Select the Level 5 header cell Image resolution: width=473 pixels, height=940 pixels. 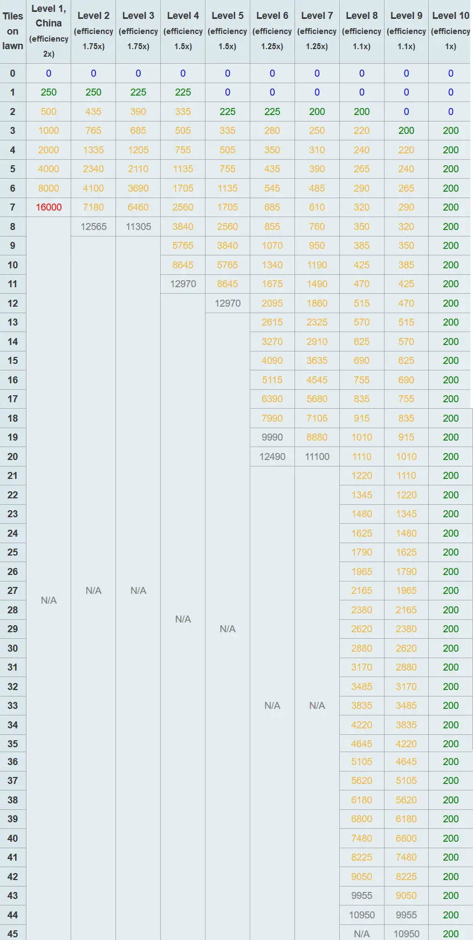pyautogui.click(x=228, y=31)
